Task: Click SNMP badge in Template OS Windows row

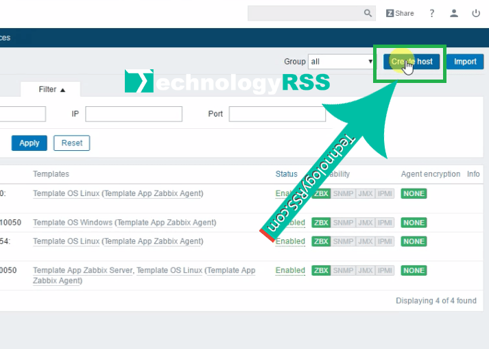Action: coord(344,223)
